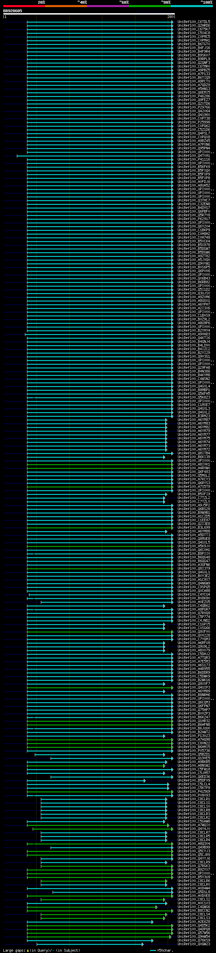This screenshot has width=216, height=953.
Task: Click the UniRef100_B3L699 label
Action: (194, 528)
